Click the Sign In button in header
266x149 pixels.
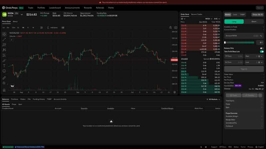click(x=260, y=8)
